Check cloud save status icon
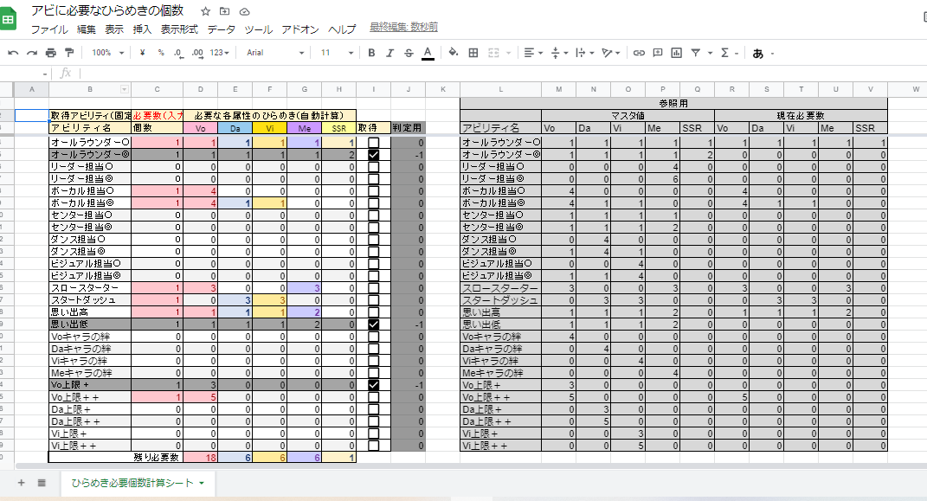The height and width of the screenshot is (501, 927). point(244,11)
